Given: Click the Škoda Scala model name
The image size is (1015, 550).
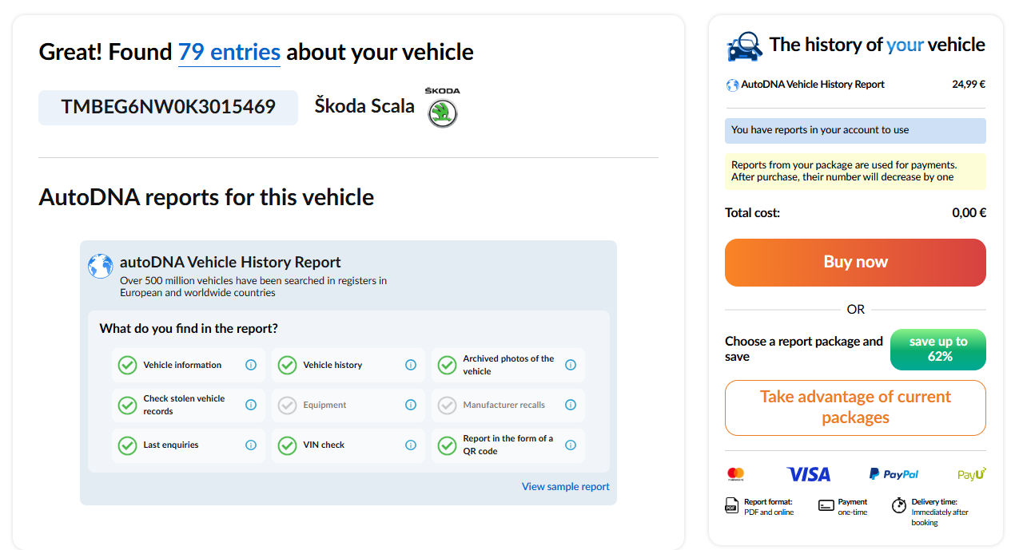Looking at the screenshot, I should pyautogui.click(x=364, y=106).
